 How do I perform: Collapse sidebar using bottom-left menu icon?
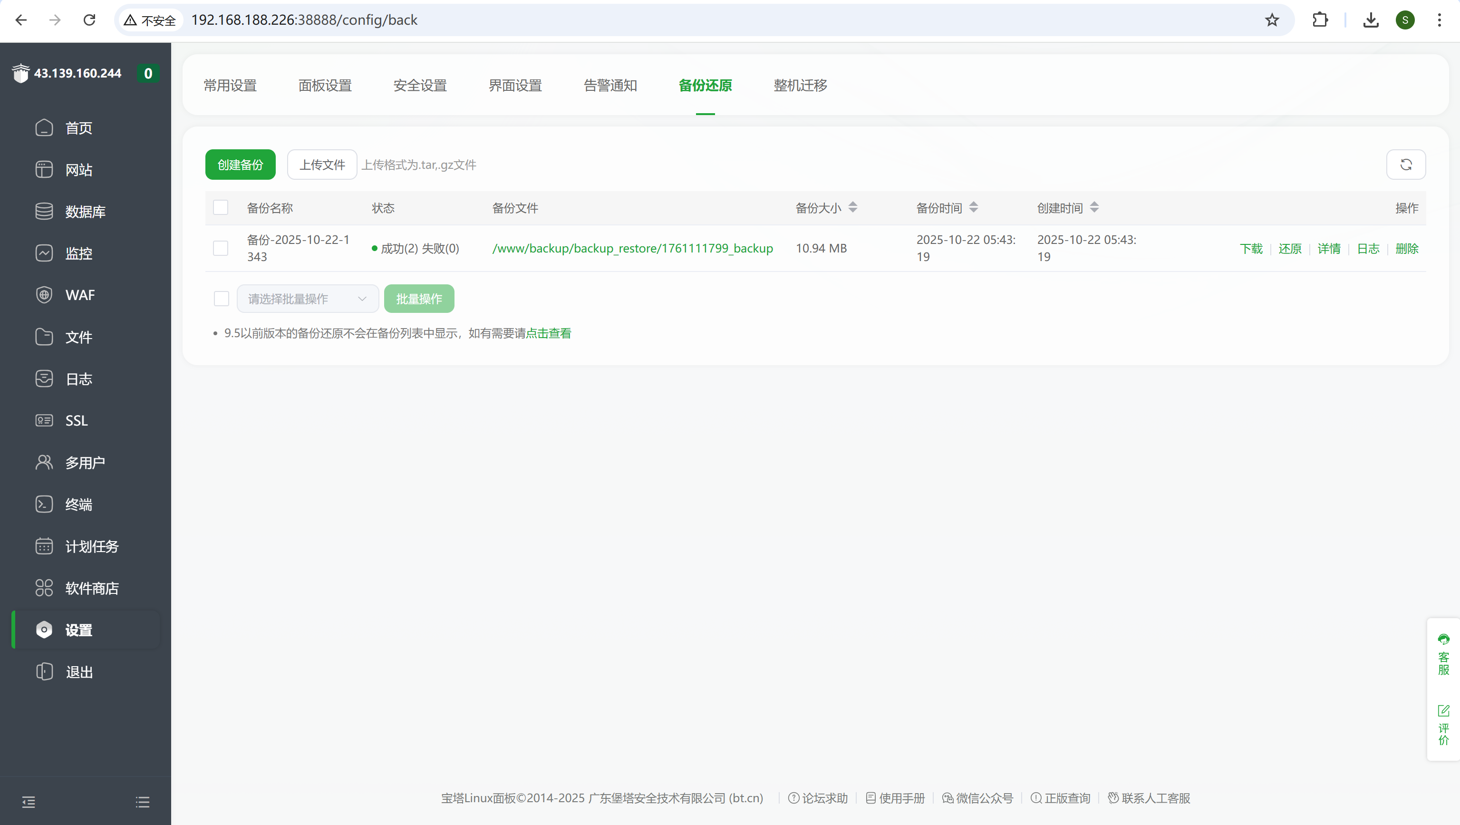coord(29,802)
